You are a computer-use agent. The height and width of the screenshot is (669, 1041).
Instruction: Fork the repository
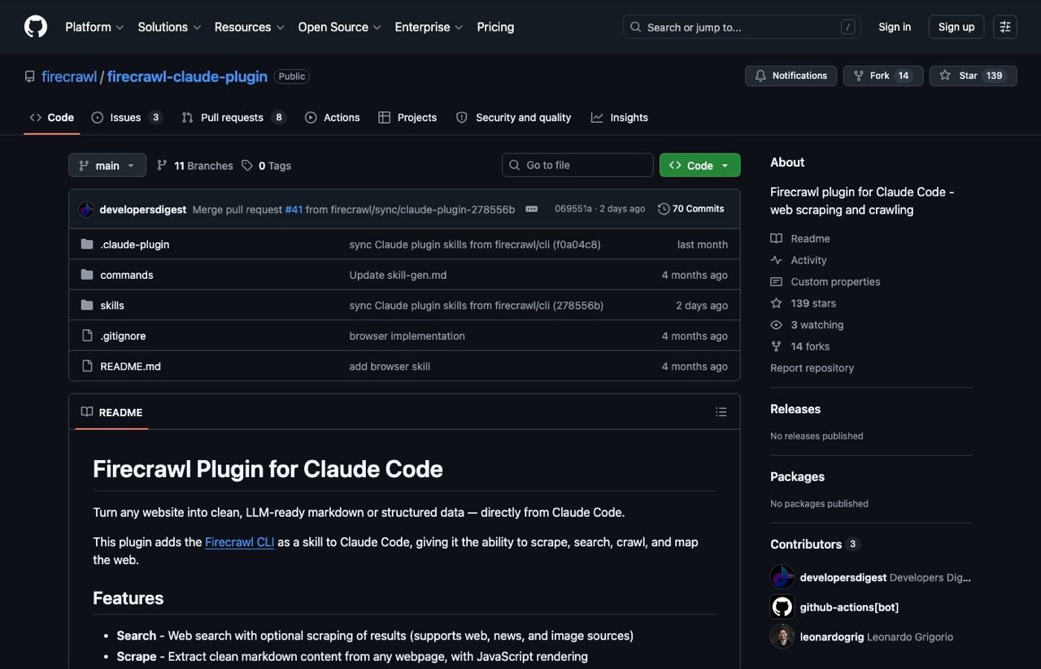click(x=883, y=76)
